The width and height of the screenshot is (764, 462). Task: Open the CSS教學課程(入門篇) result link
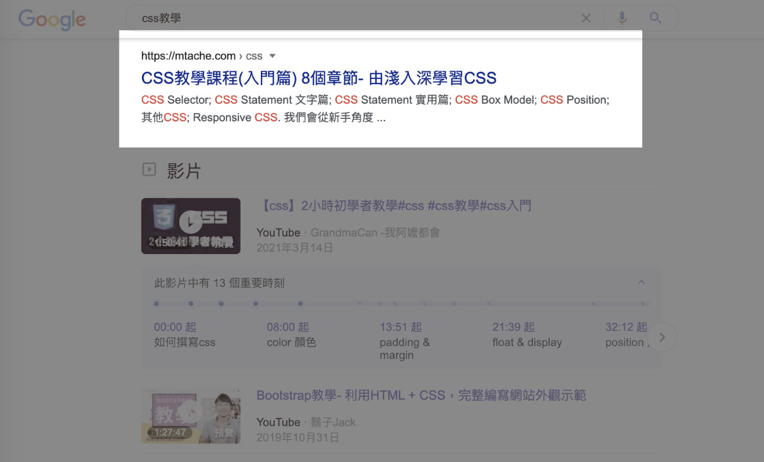click(318, 78)
